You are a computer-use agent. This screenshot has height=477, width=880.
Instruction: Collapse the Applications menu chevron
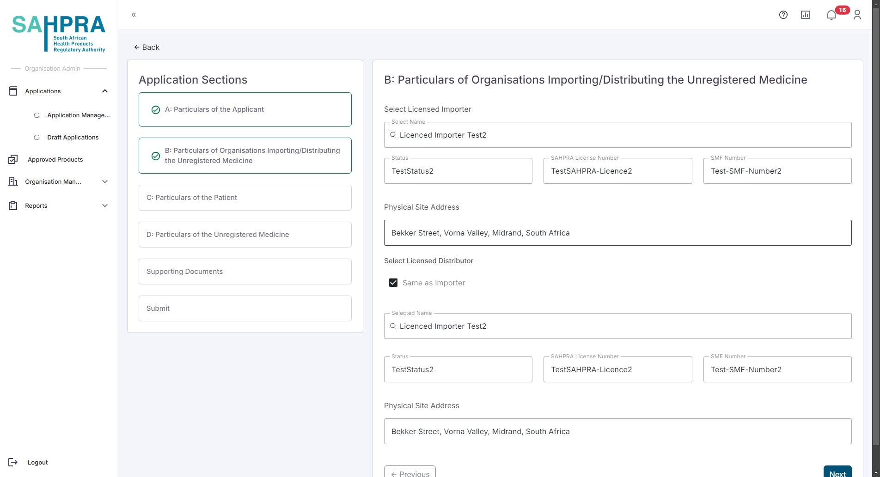105,91
